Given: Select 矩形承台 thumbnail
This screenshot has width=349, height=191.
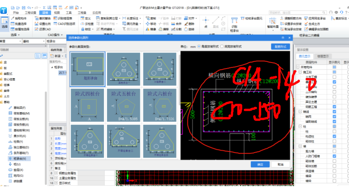Looking at the screenshot, I should point(87,69).
